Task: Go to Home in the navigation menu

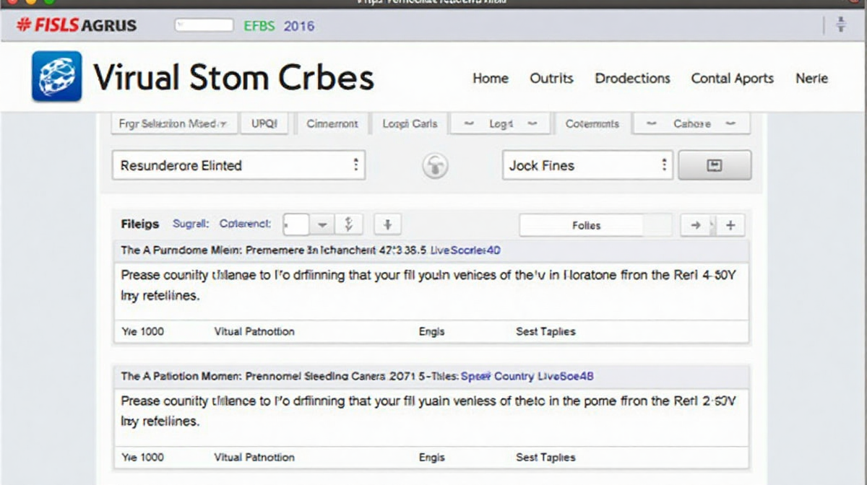Action: pyautogui.click(x=491, y=78)
